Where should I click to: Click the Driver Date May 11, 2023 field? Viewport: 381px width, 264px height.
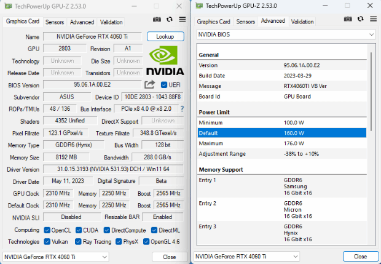68,181
